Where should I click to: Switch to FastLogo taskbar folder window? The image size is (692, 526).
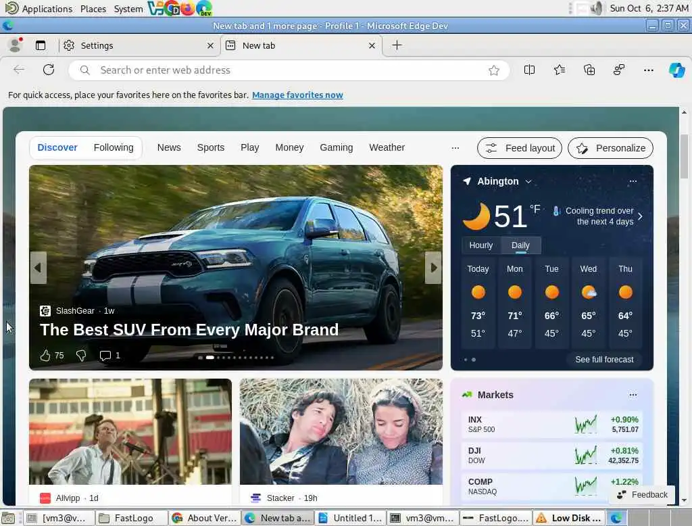click(132, 518)
